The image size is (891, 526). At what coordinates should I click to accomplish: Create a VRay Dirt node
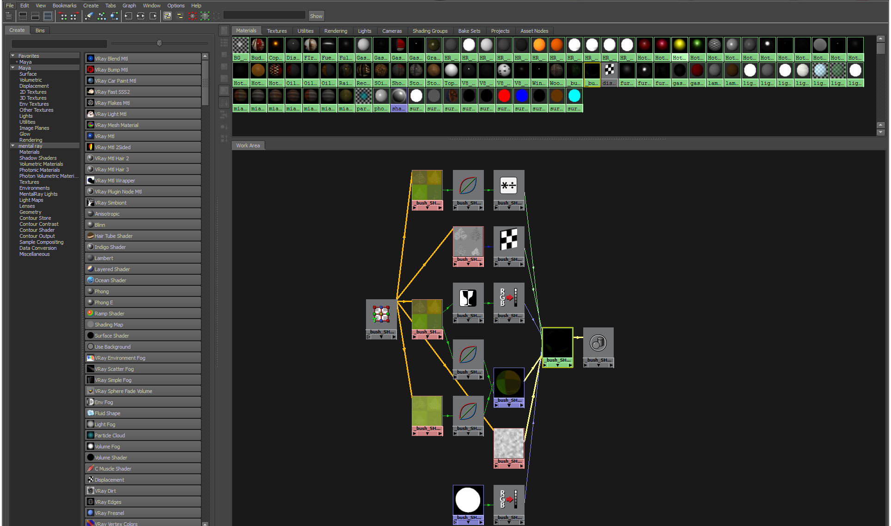click(143, 491)
